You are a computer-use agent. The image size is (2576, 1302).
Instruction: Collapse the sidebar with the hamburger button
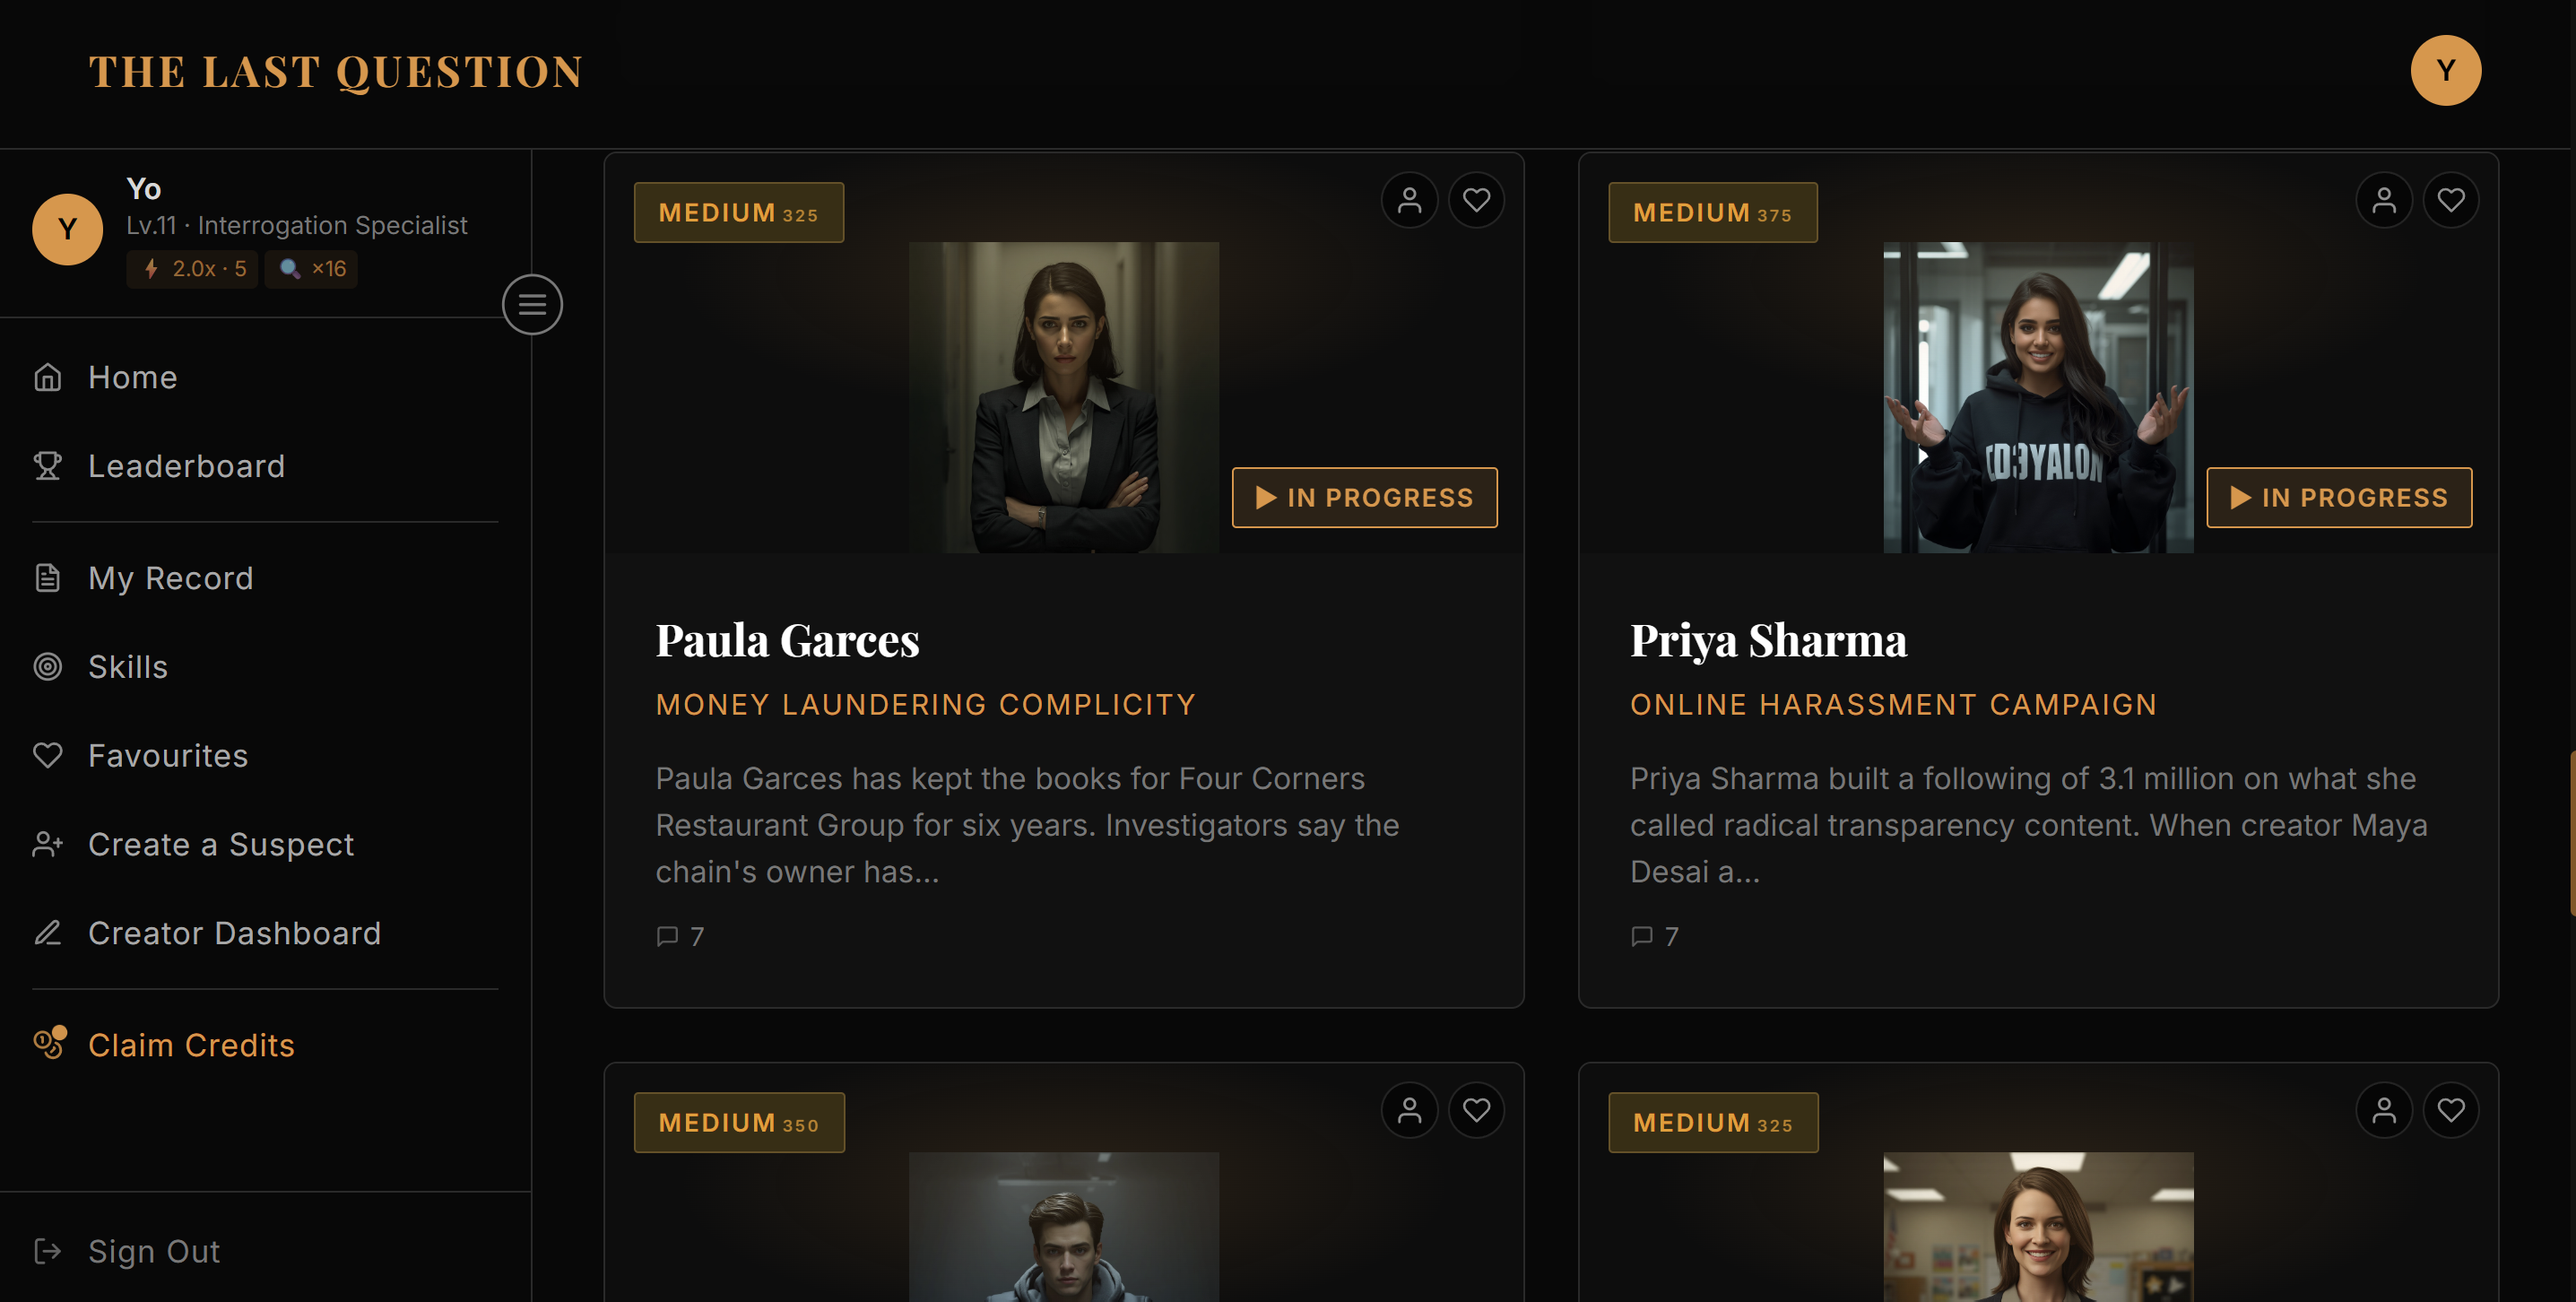click(x=532, y=304)
